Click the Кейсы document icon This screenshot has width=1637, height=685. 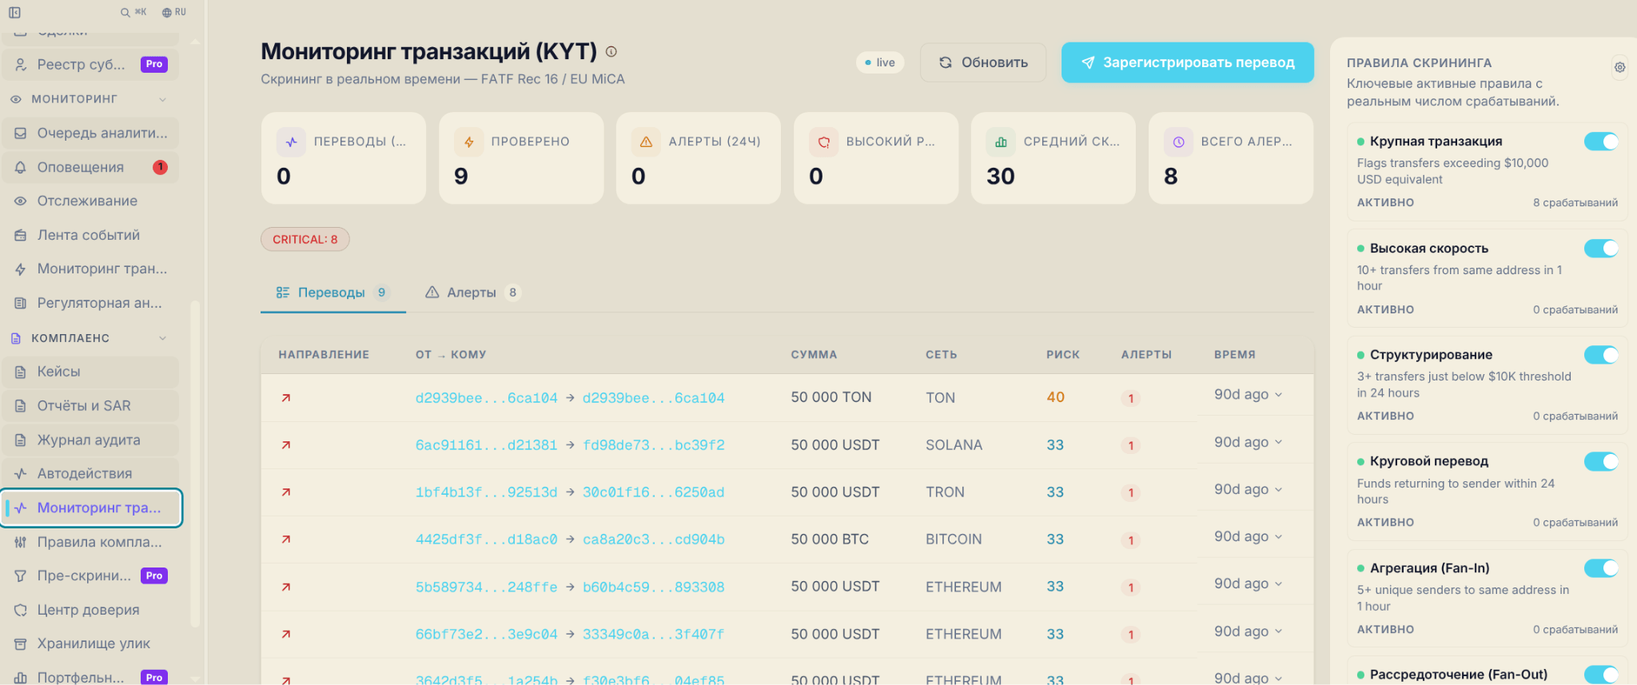click(21, 372)
